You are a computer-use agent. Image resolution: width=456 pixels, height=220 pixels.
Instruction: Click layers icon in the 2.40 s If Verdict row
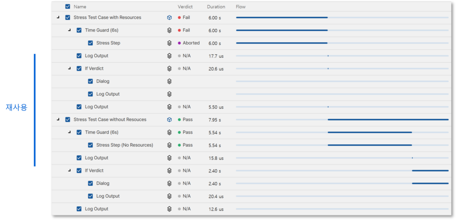click(169, 171)
